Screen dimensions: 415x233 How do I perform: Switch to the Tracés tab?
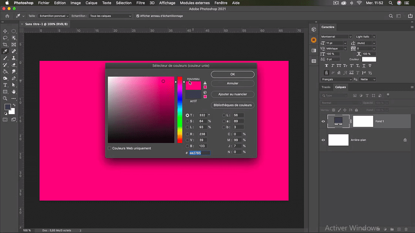pos(326,87)
